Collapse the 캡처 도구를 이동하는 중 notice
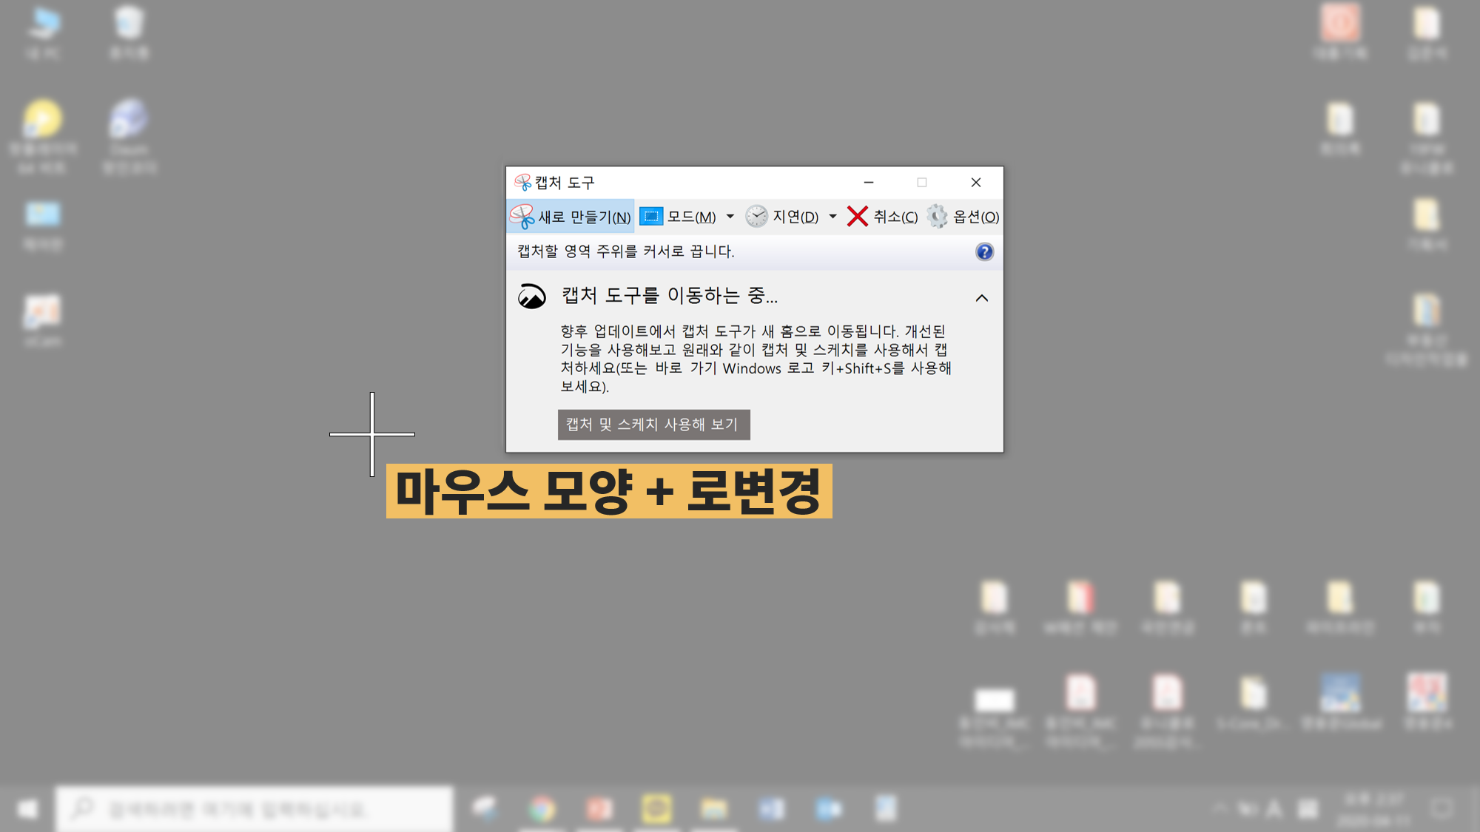The height and width of the screenshot is (832, 1480). click(981, 298)
